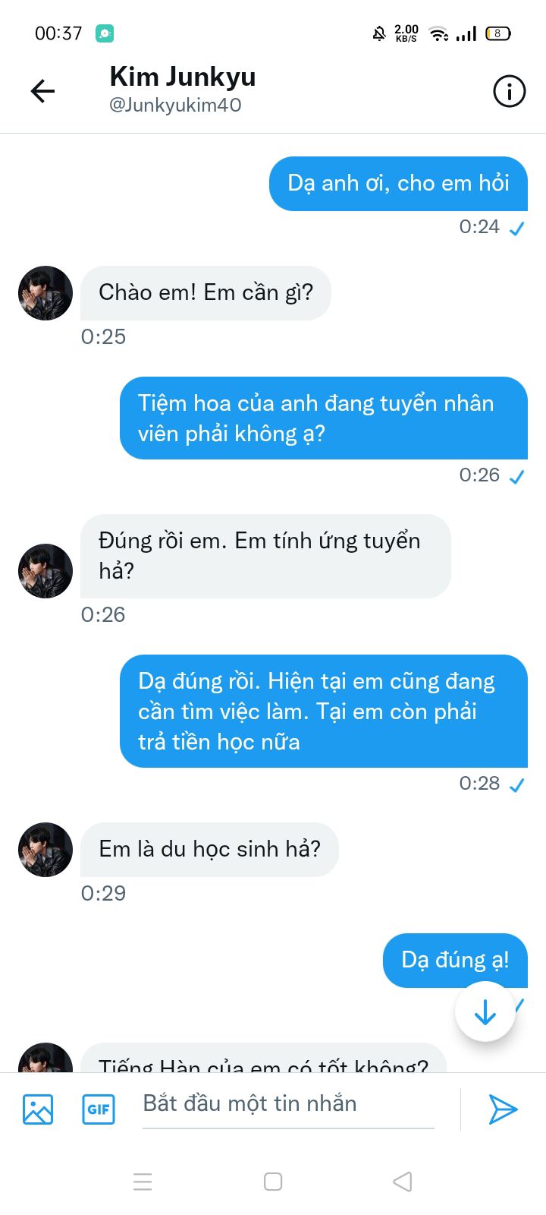
Task: Focus the 'Bắt đầu một tin nhắn' field
Action: tap(288, 1104)
